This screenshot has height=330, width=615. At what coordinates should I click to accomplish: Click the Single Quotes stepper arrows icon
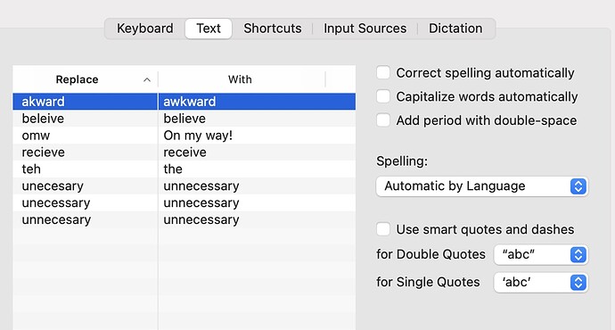[x=578, y=283]
